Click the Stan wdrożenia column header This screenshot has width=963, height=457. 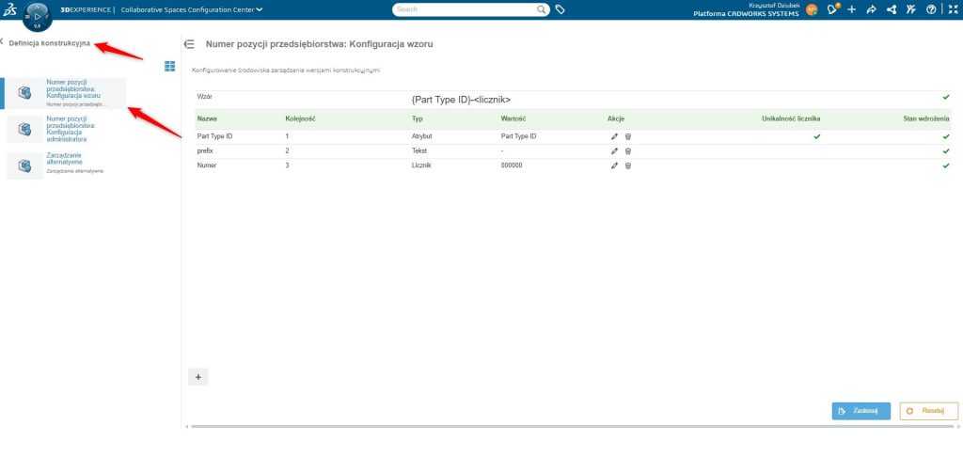(926, 118)
